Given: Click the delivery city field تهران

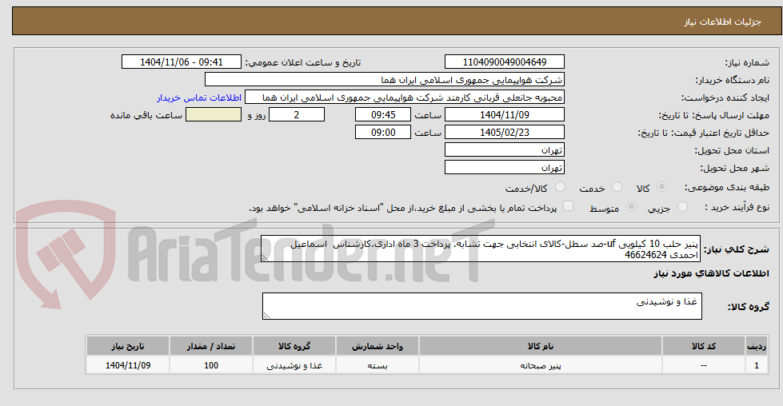Looking at the screenshot, I should [x=505, y=167].
